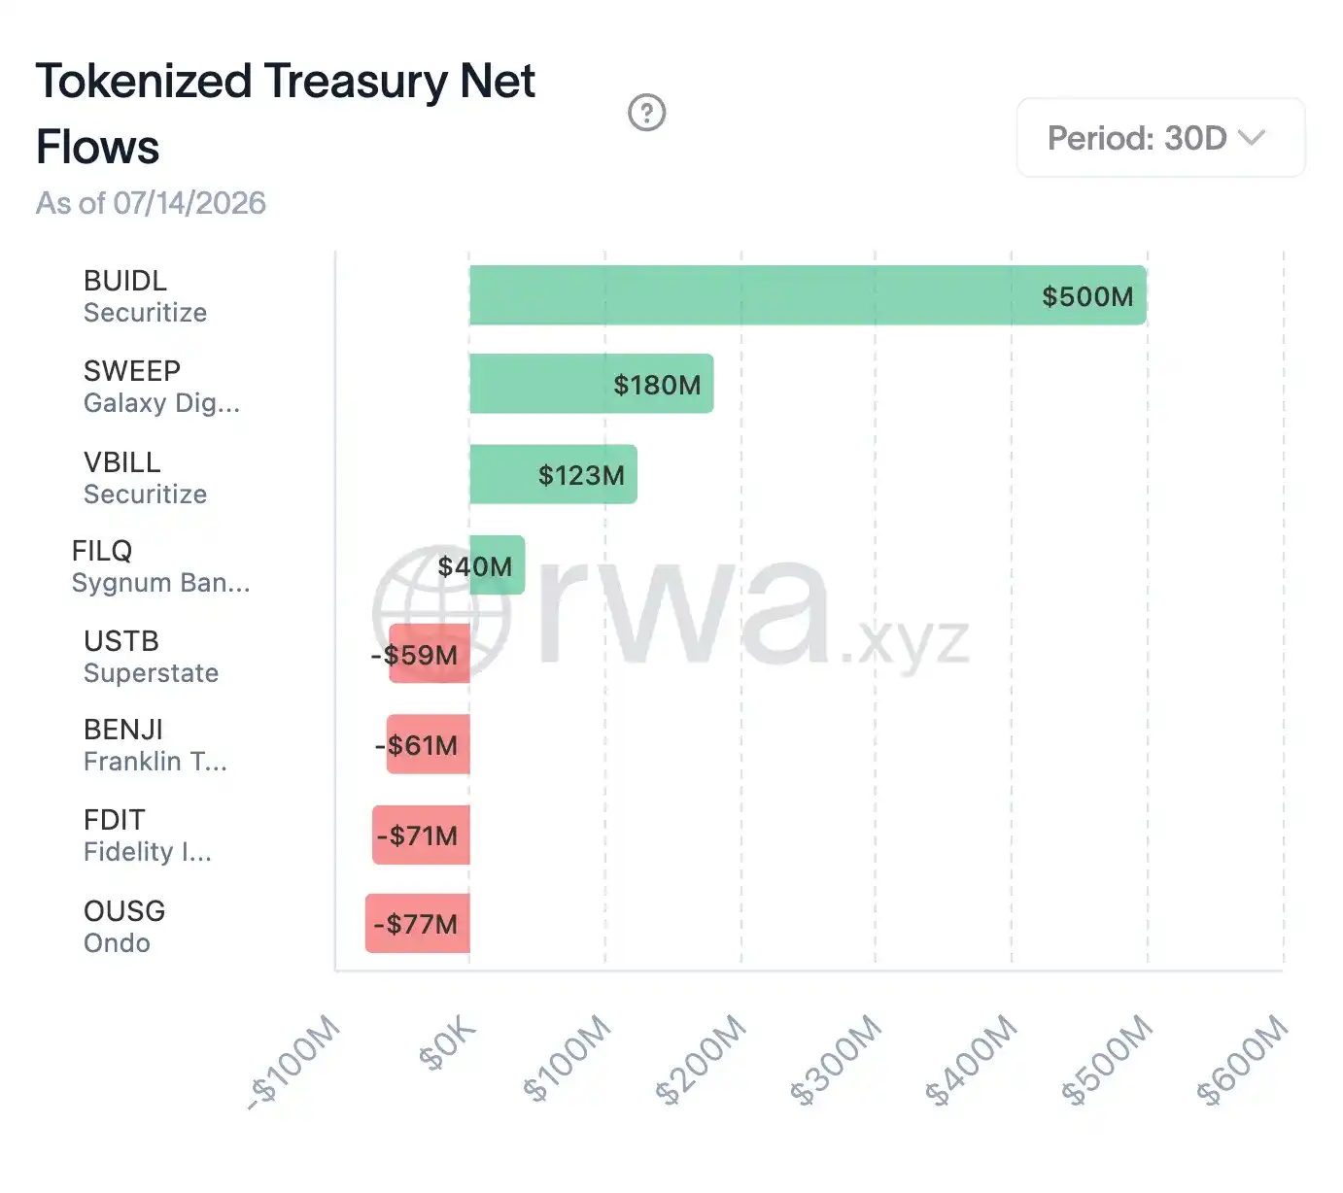1343x1193 pixels.
Task: Select the USTB Superstate label
Action: pyautogui.click(x=151, y=657)
